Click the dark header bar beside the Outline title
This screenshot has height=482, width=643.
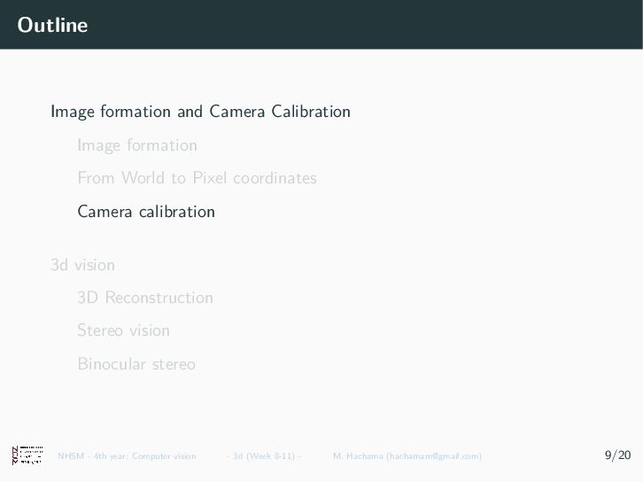coord(354,25)
